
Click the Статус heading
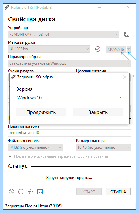18,166
